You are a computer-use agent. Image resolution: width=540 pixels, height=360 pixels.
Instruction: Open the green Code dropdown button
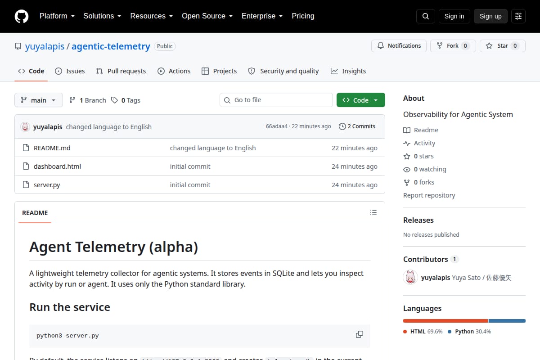tap(361, 100)
